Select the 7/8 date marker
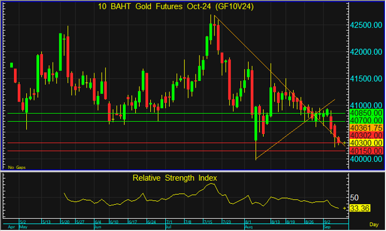 pos(188,222)
